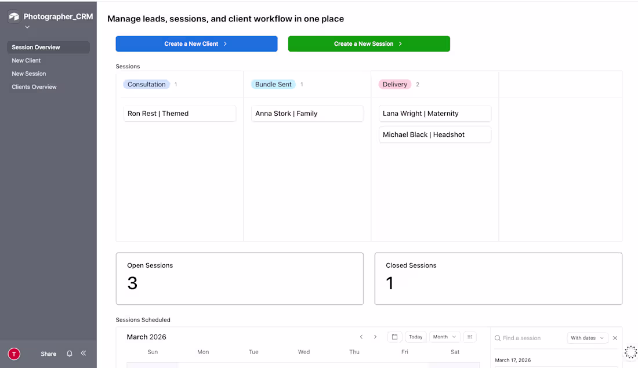The image size is (638, 368).
Task: Click the magnifier icon in session search
Action: click(x=497, y=338)
